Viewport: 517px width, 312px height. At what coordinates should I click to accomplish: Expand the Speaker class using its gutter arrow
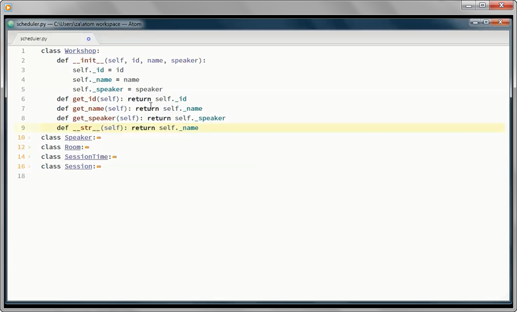[29, 137]
